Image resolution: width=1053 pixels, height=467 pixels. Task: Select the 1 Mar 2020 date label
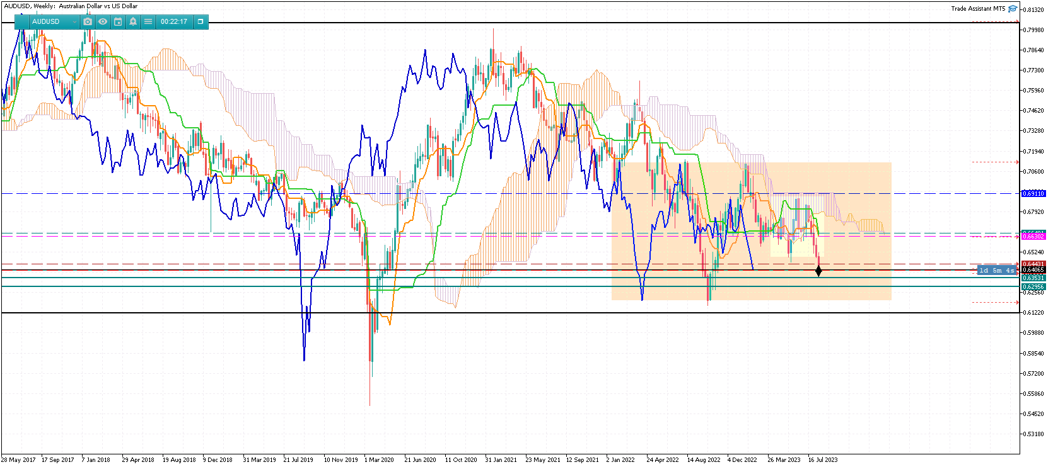(x=379, y=460)
